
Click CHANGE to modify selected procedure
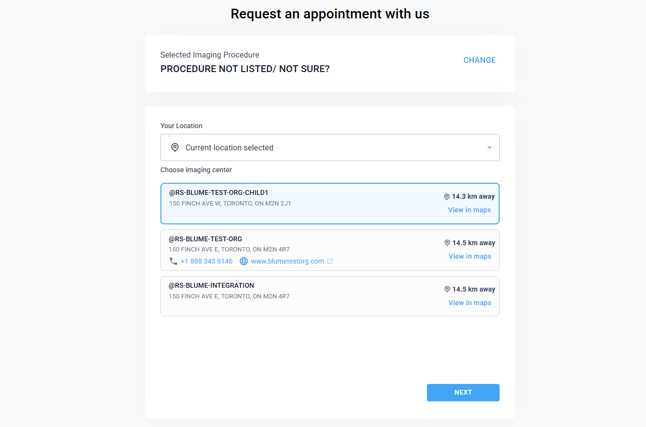coord(479,60)
